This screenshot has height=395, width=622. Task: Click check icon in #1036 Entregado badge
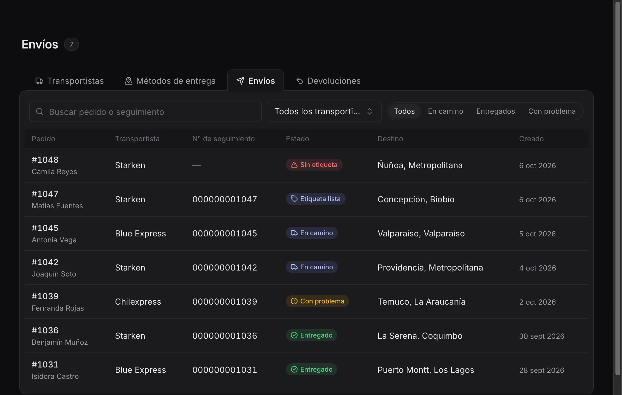point(294,335)
